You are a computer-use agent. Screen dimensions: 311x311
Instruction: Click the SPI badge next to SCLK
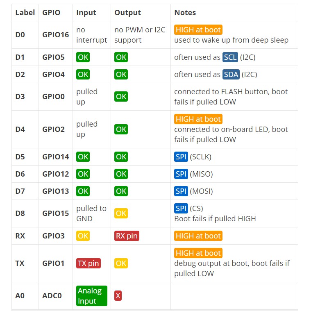pos(181,157)
